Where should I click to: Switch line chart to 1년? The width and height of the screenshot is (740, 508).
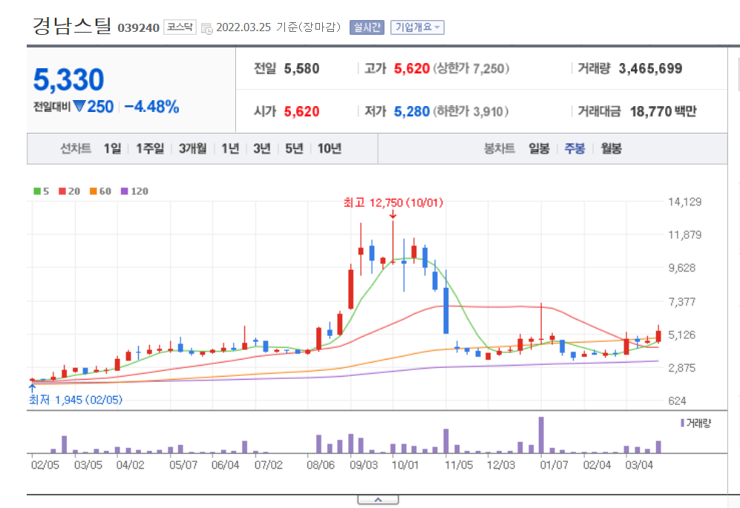230,148
